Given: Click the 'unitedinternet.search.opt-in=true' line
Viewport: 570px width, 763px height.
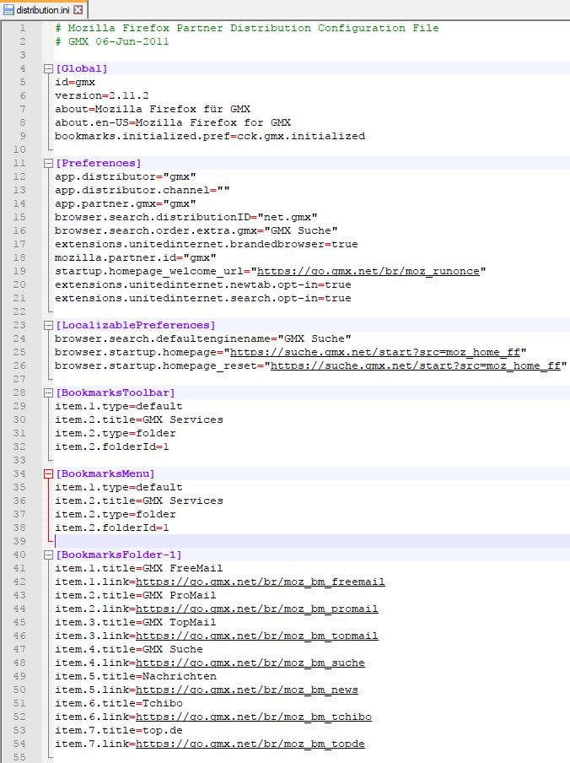Looking at the screenshot, I should click(x=202, y=298).
